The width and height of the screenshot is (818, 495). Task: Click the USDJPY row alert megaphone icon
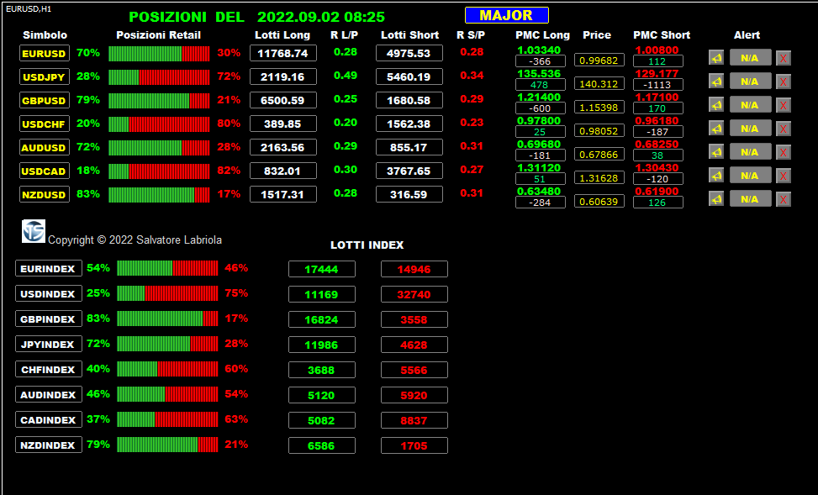coord(716,82)
